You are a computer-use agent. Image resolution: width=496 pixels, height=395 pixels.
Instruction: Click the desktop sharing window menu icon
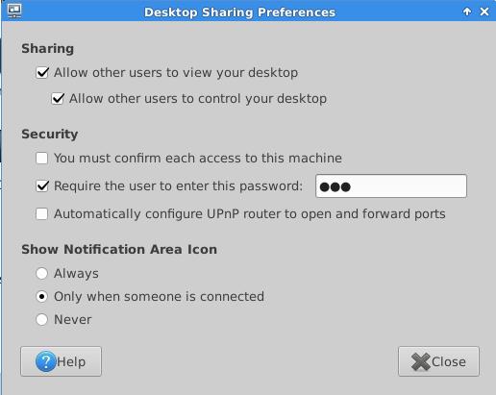(14, 11)
